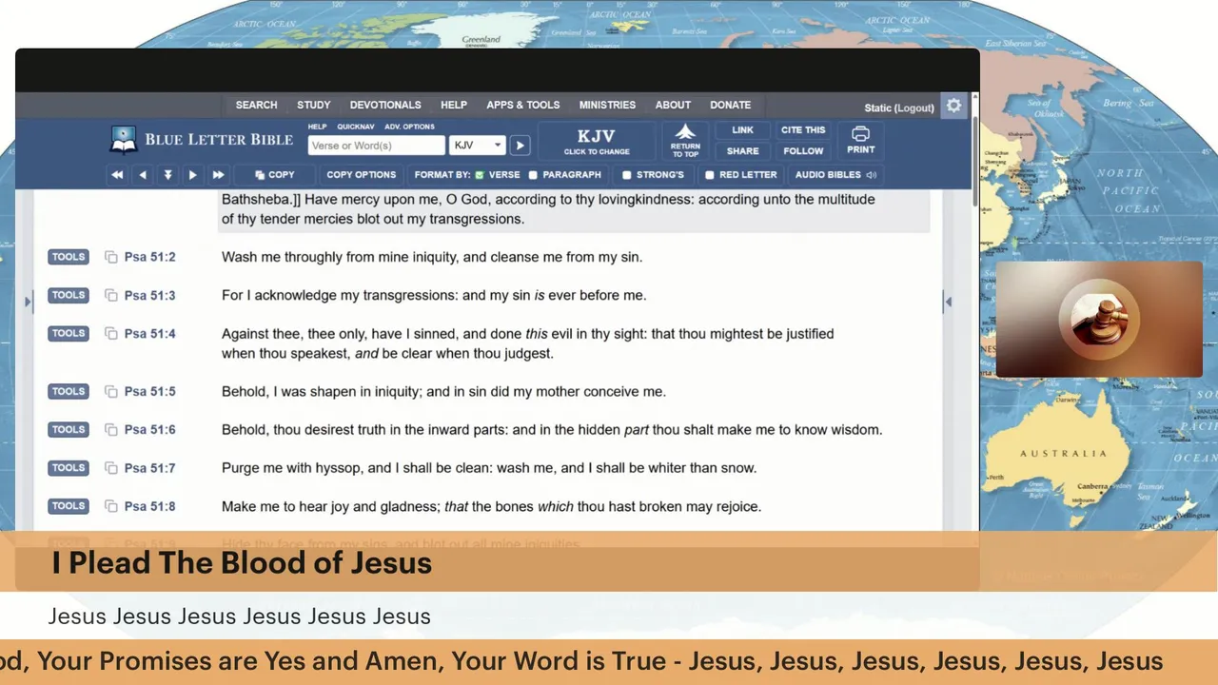Click the large KJV Click to Change selector
The image size is (1218, 685).
click(x=597, y=140)
